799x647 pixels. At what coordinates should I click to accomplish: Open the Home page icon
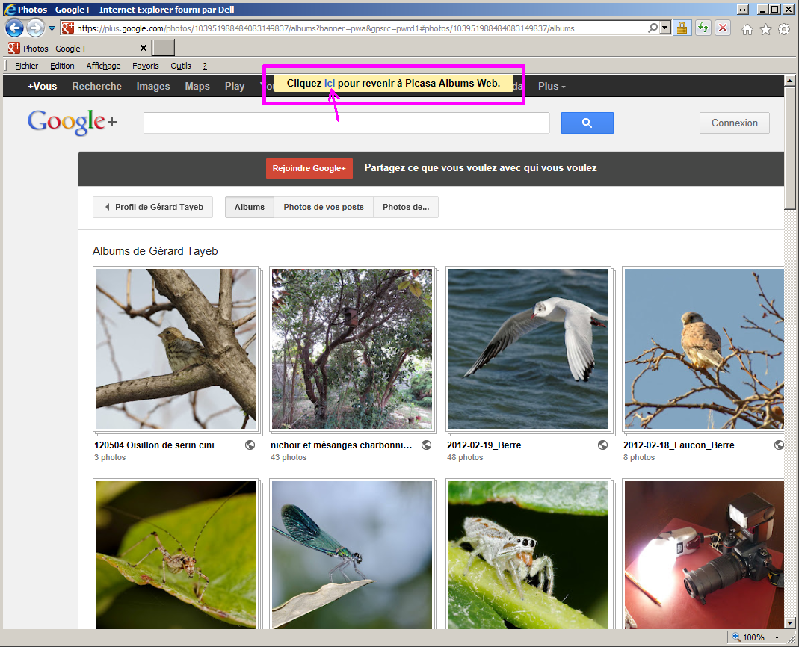coord(747,30)
